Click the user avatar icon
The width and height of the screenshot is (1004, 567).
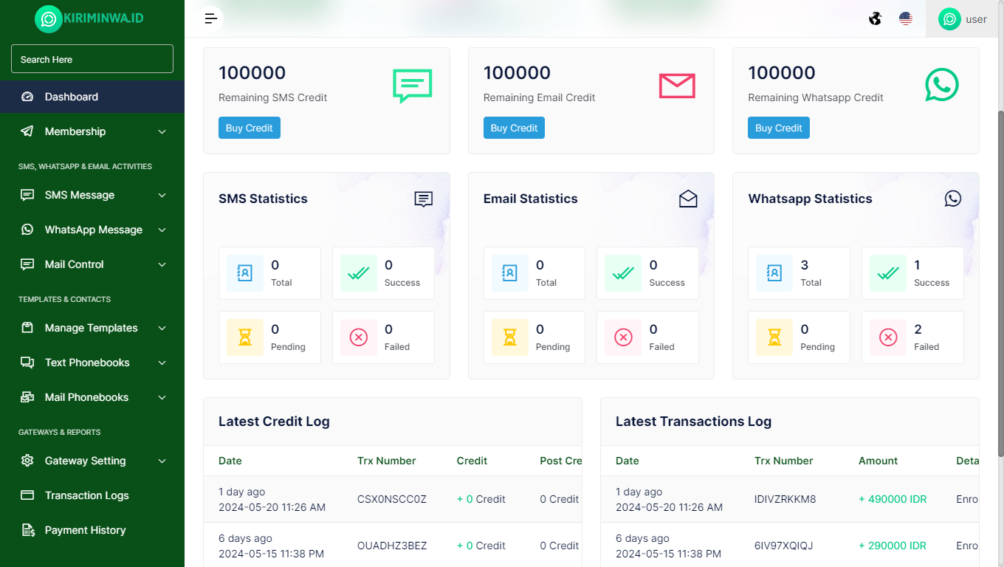pos(949,19)
